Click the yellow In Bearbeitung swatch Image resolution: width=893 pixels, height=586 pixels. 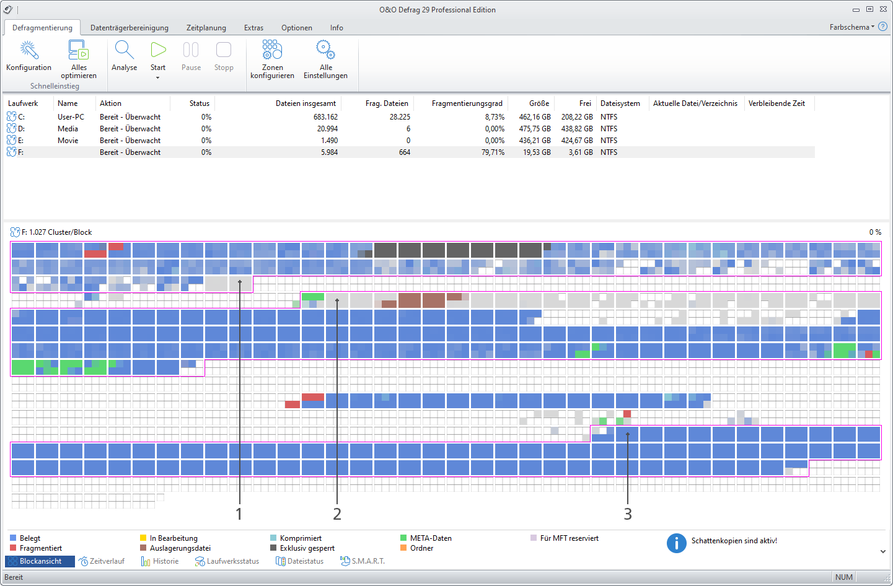coord(143,538)
